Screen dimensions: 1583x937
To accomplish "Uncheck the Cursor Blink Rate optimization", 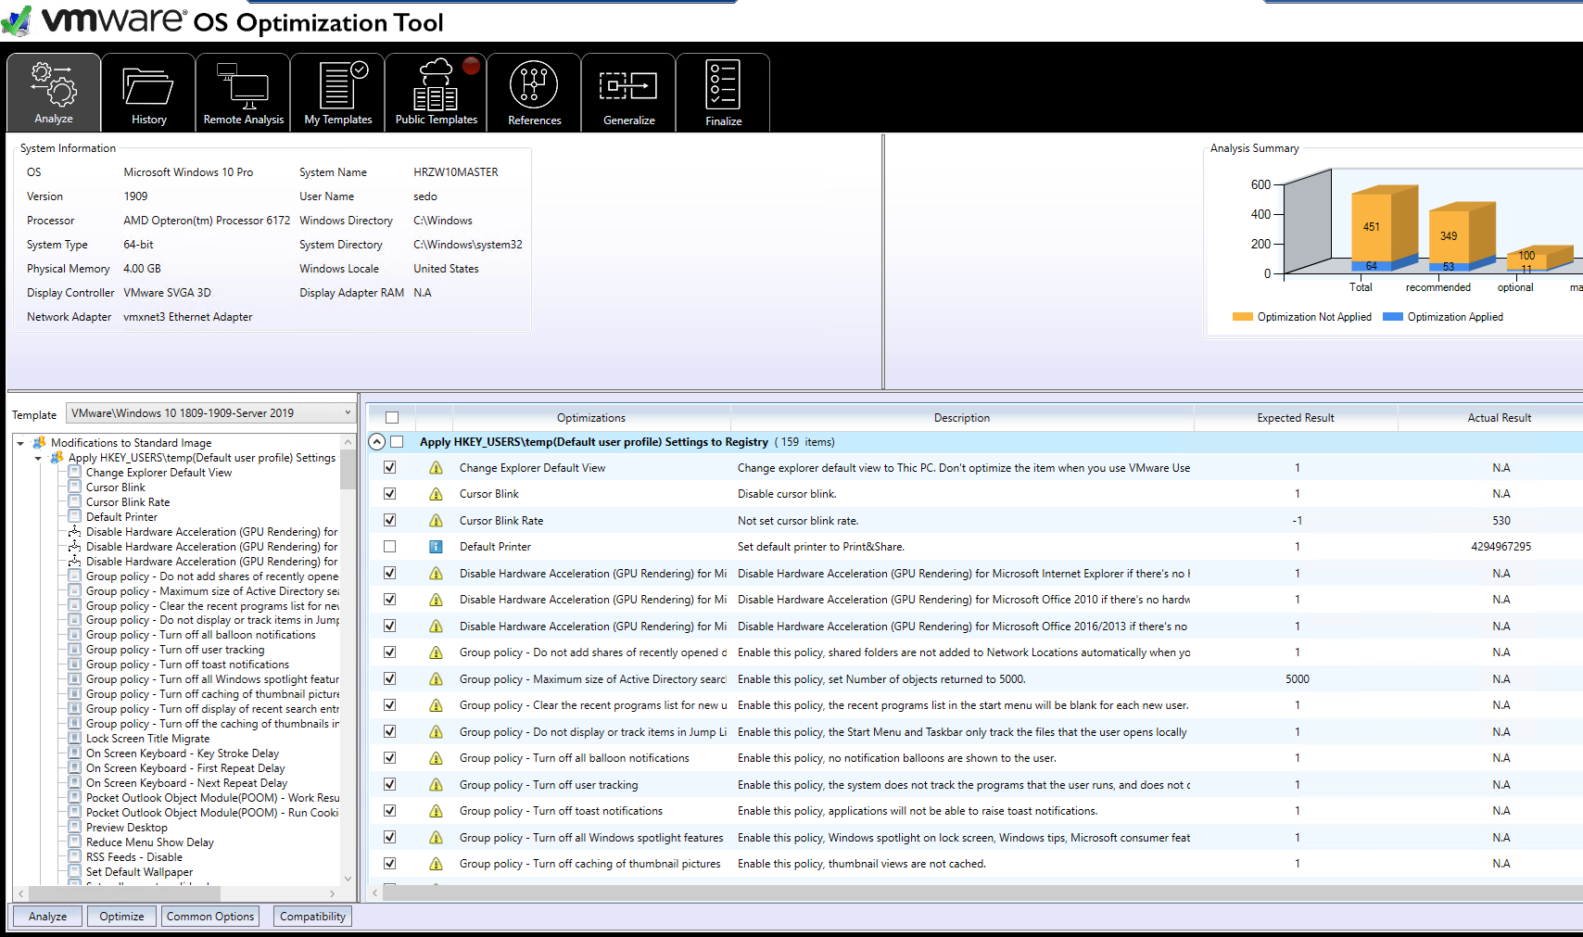I will [x=390, y=521].
